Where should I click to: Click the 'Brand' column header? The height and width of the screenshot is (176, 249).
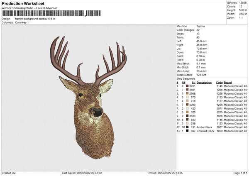tap(228, 83)
